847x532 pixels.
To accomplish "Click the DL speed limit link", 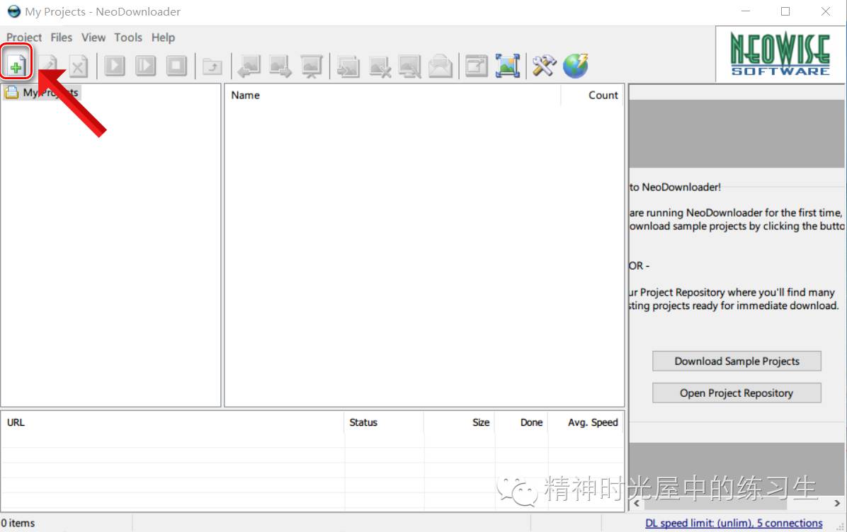I will click(734, 524).
